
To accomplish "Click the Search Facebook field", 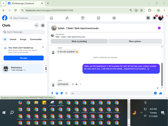I will (x=27, y=18).
